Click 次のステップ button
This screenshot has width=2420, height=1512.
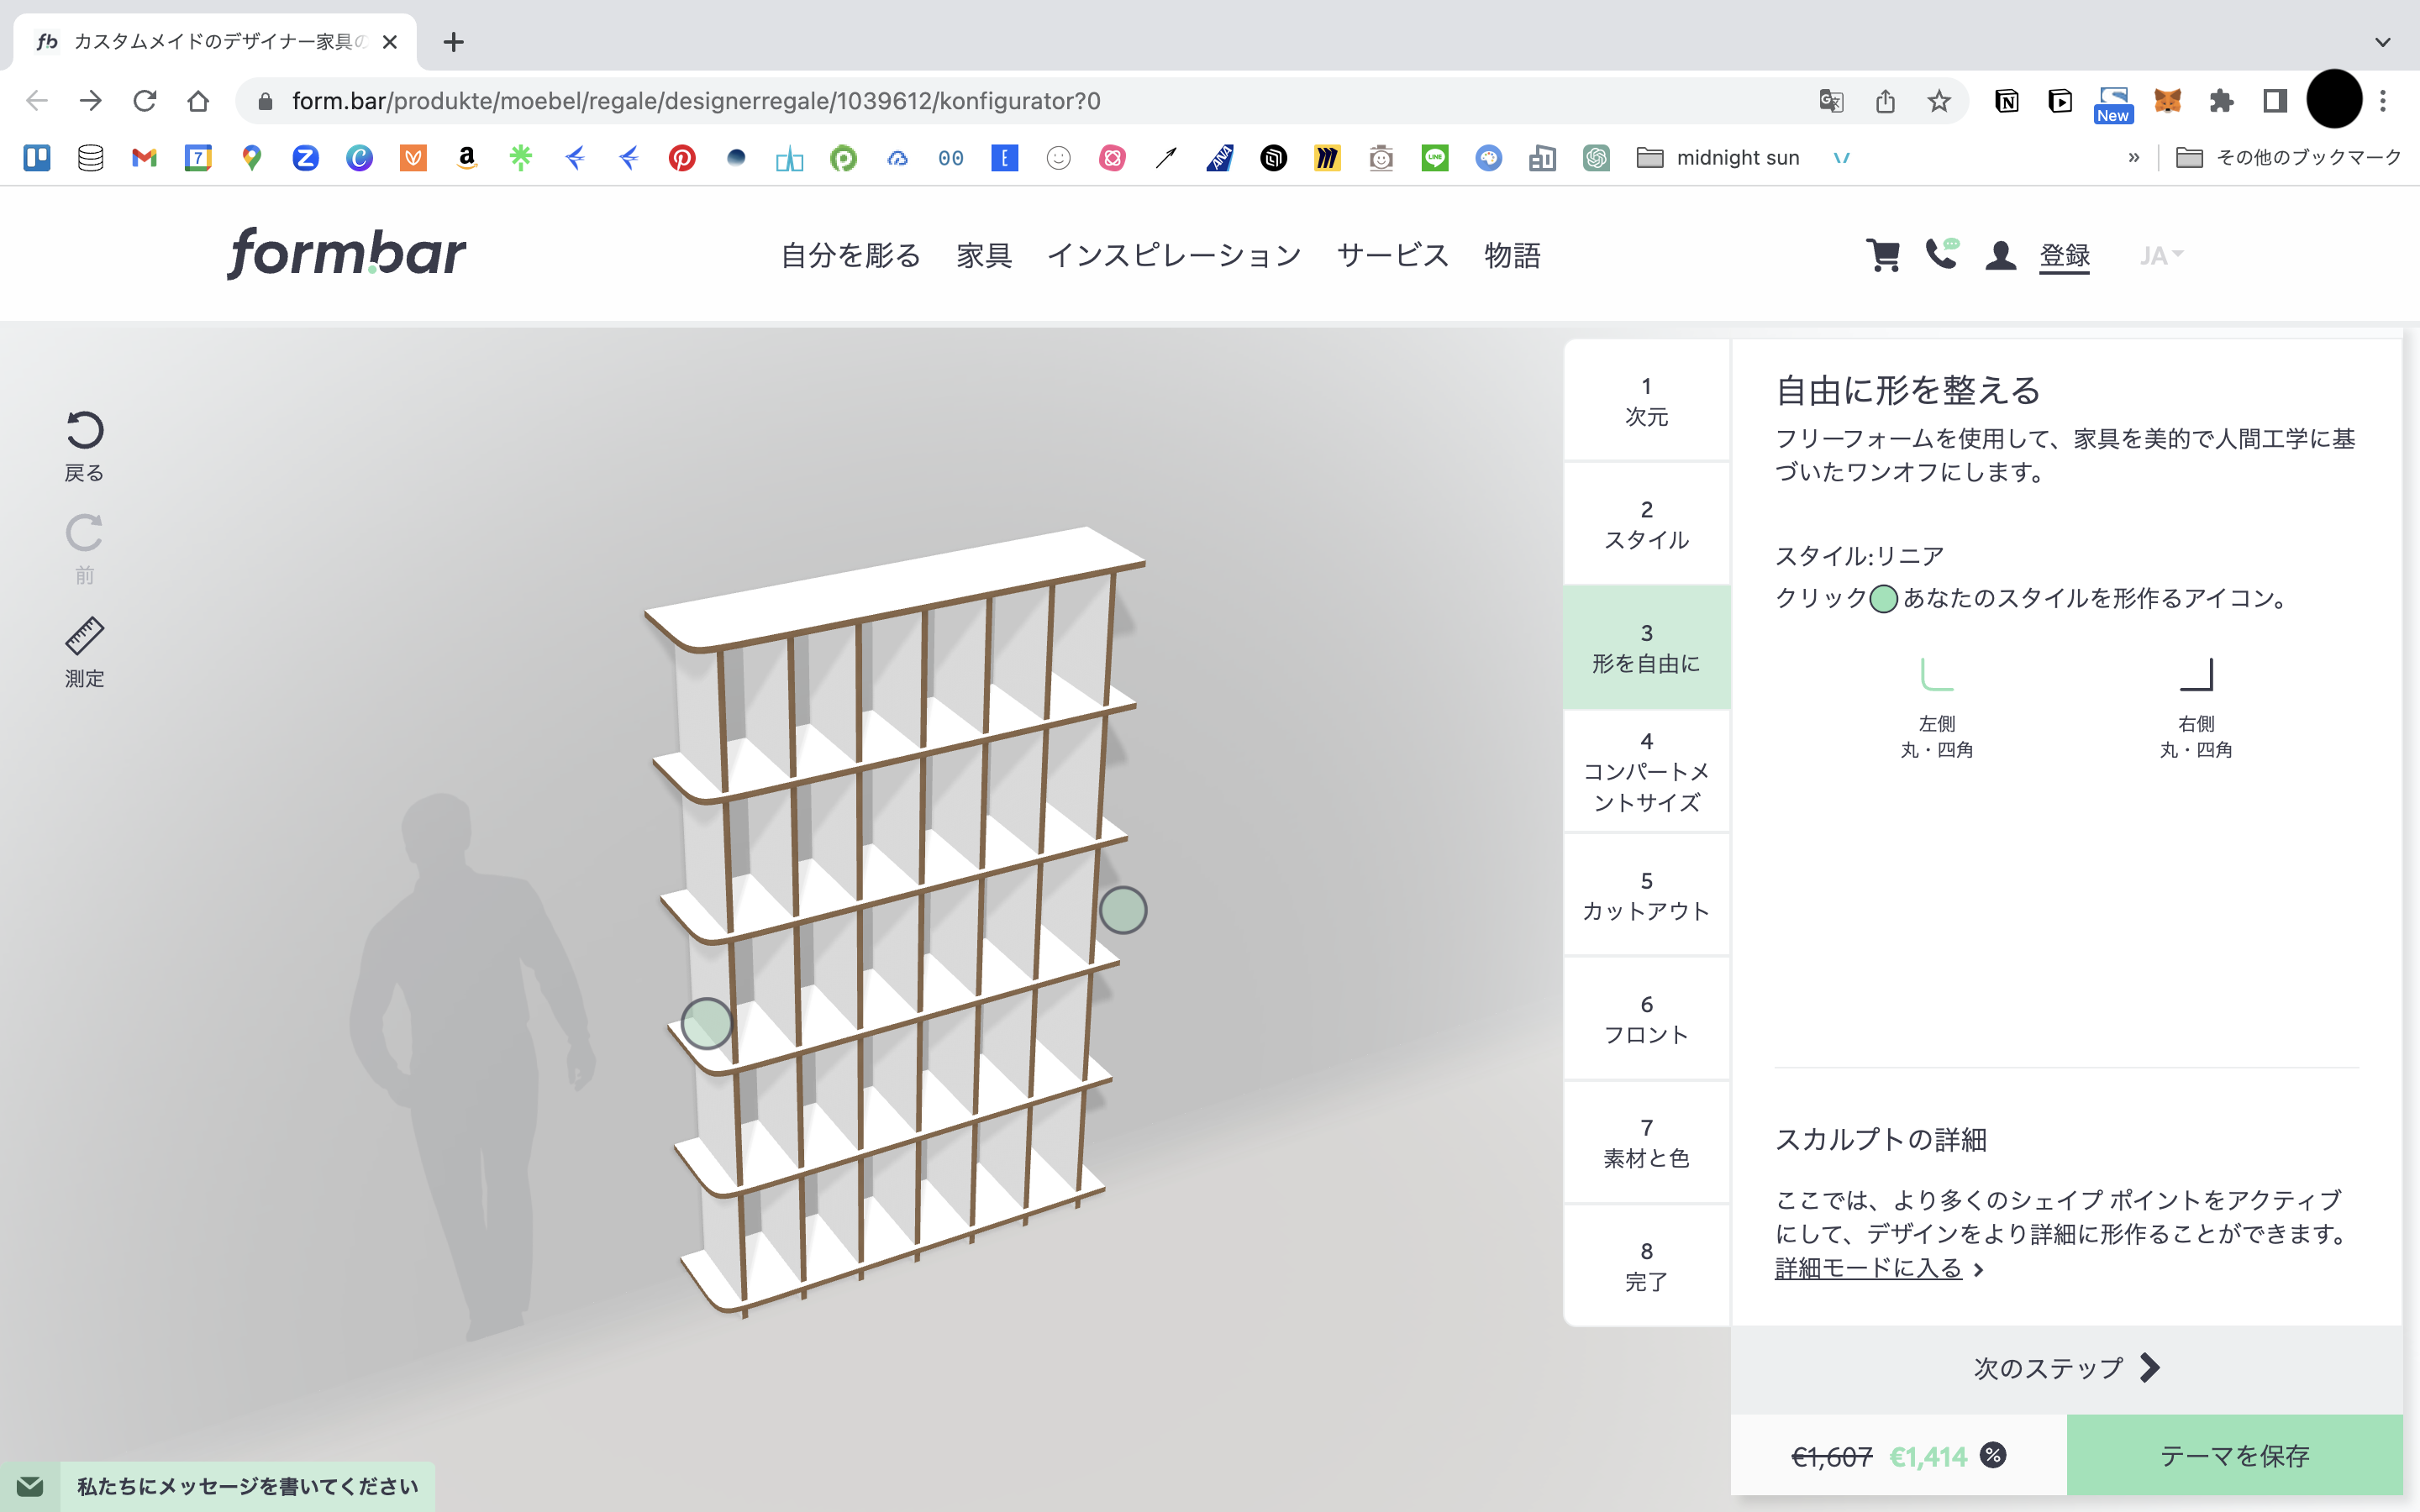2066,1368
